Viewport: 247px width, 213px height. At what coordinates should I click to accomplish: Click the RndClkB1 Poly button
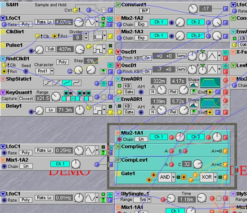(x=63, y=62)
